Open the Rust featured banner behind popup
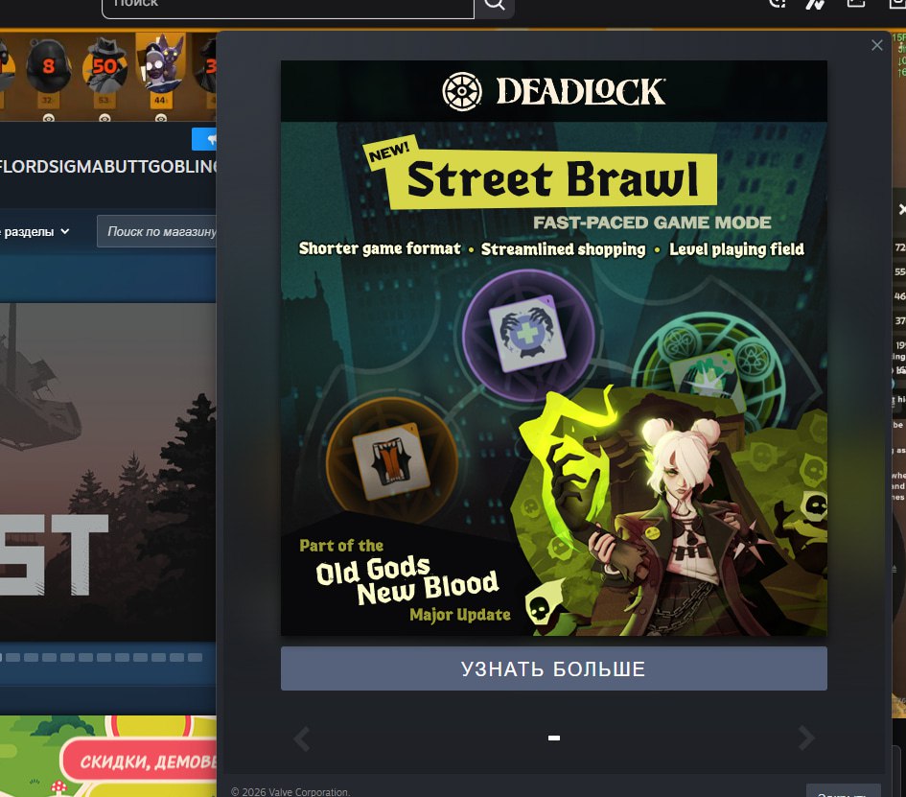The width and height of the screenshot is (906, 797). [108, 471]
